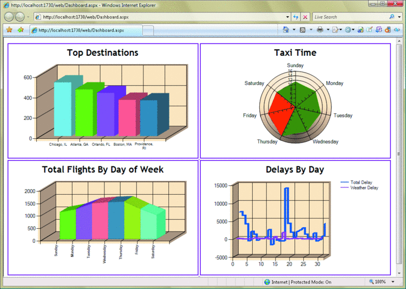Open the recent pages dropdown beside Forward
The height and width of the screenshot is (289, 406).
[x=28, y=17]
